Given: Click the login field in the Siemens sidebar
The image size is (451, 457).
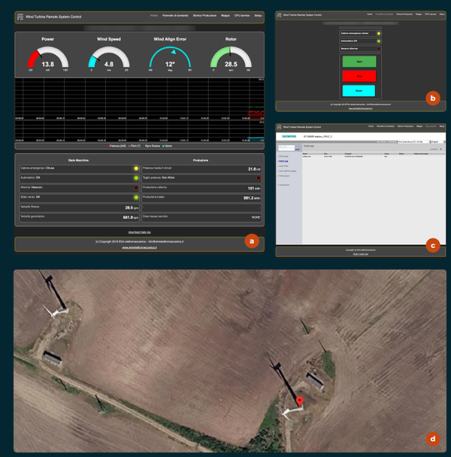Looking at the screenshot, I should coord(286,147).
